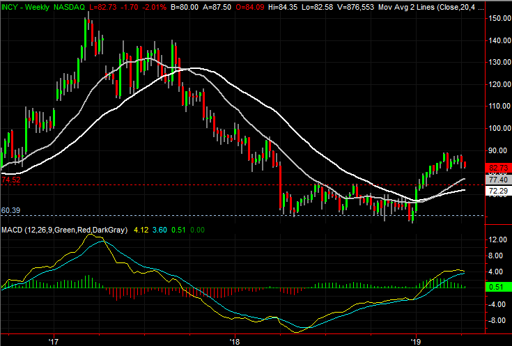Click the green 0.51 MACD value tag

497,287
